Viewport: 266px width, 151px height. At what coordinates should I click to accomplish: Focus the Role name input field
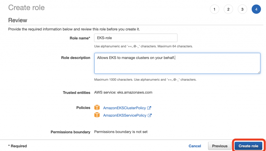pos(136,38)
